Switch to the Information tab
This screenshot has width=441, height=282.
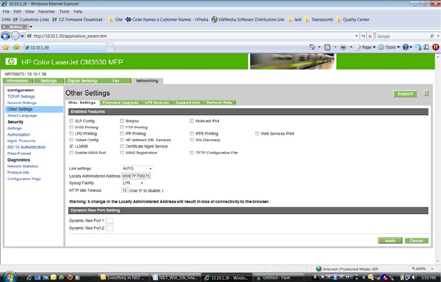18,81
